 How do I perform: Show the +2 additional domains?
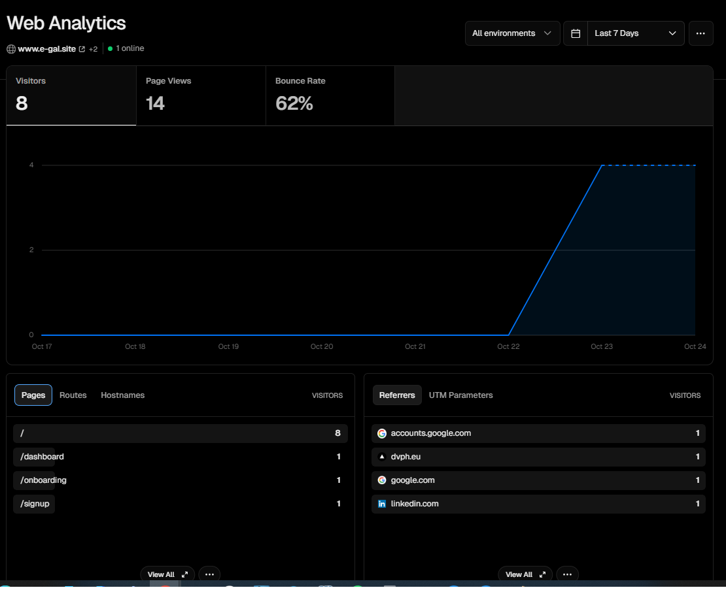(x=93, y=49)
